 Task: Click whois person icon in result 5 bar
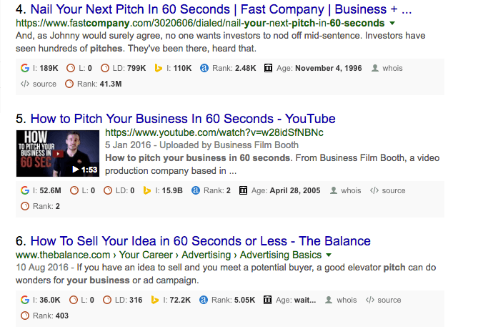click(x=334, y=190)
